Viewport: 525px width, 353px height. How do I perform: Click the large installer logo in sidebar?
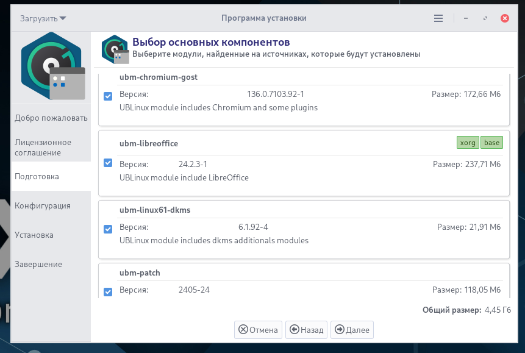52,66
